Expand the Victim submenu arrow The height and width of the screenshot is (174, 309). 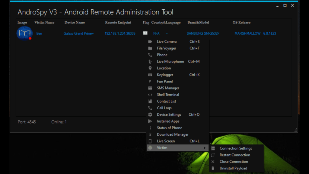coord(205,148)
